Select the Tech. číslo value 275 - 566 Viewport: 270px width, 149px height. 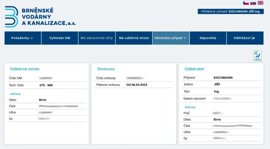tap(46, 85)
